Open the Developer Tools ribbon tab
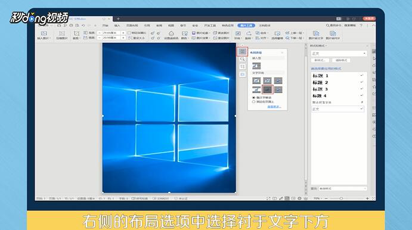Screen dimensions: 412x230 [x=210, y=26]
